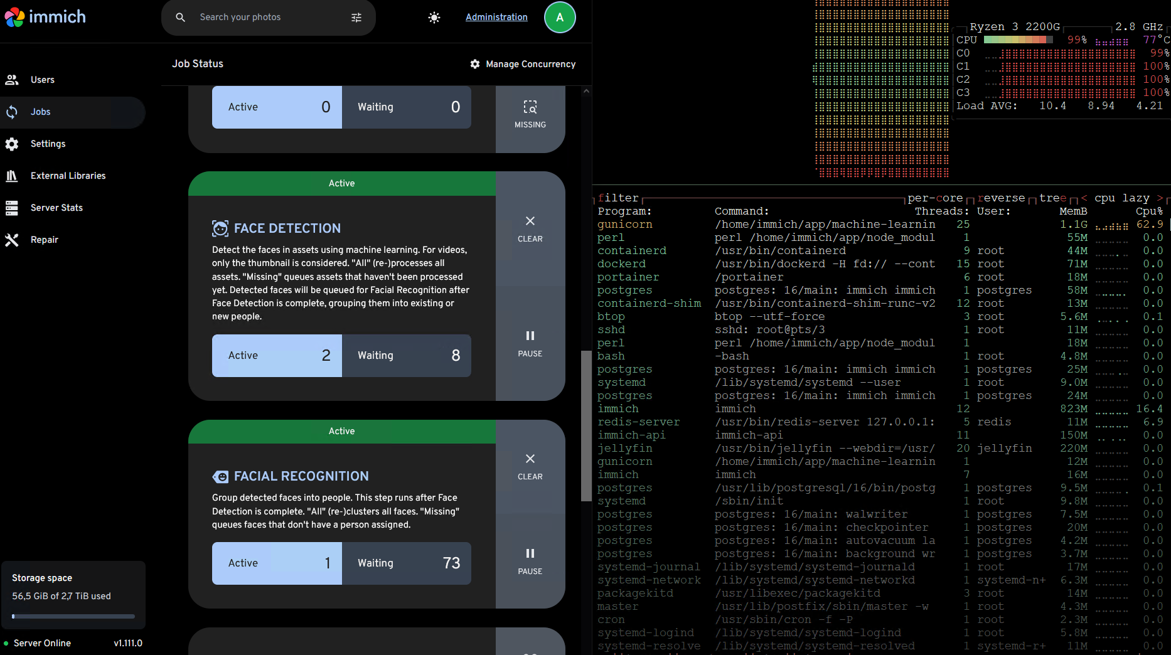The width and height of the screenshot is (1171, 655).
Task: Click the Repair tools icon
Action: pyautogui.click(x=11, y=240)
